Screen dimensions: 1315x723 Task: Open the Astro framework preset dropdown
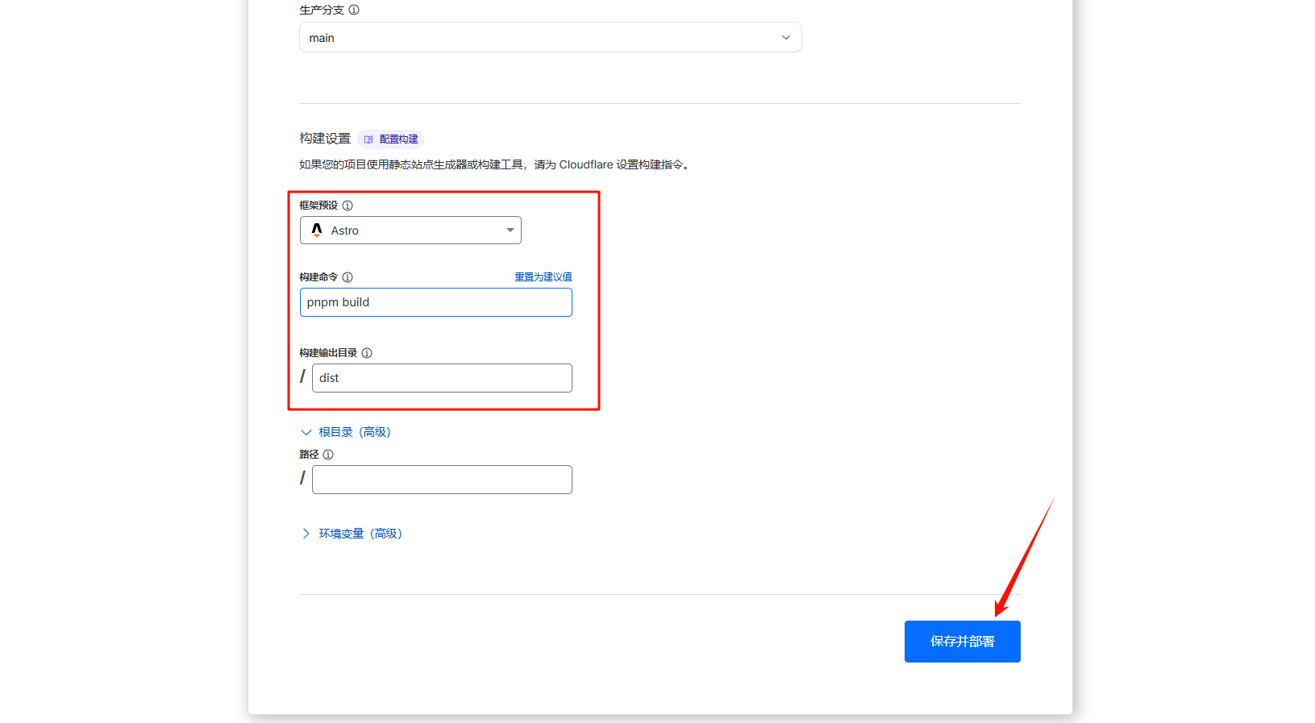click(410, 231)
